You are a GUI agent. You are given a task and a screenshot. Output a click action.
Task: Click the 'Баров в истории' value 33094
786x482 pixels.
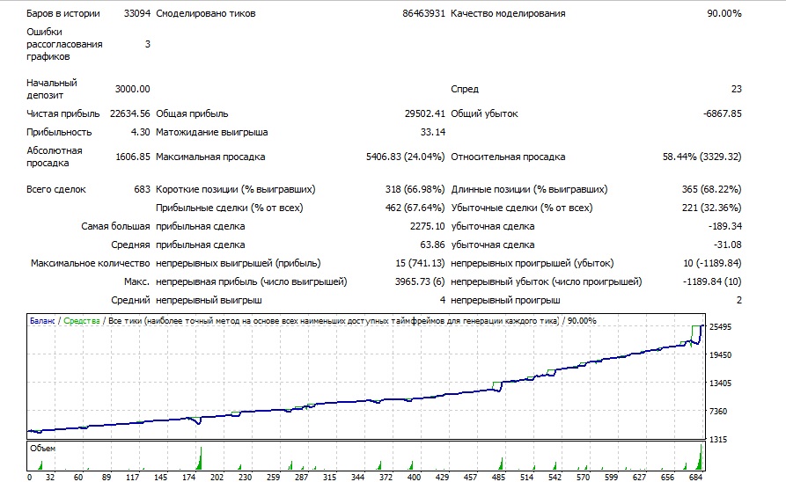[136, 13]
